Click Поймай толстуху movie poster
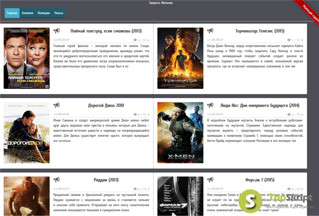The height and width of the screenshot is (216, 319). pyautogui.click(x=27, y=58)
